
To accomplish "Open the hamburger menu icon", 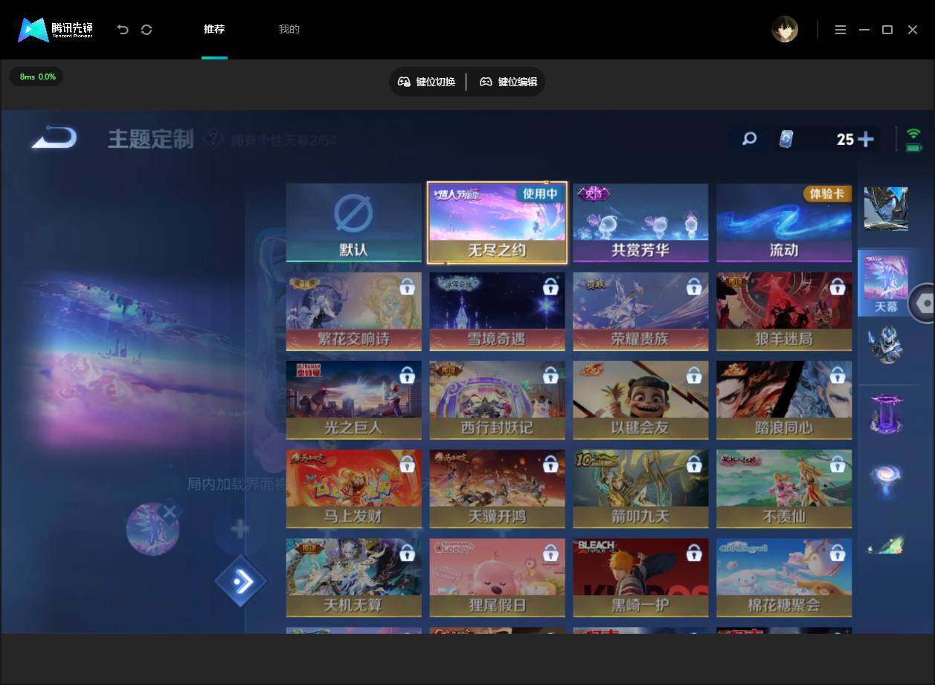I will (x=840, y=30).
